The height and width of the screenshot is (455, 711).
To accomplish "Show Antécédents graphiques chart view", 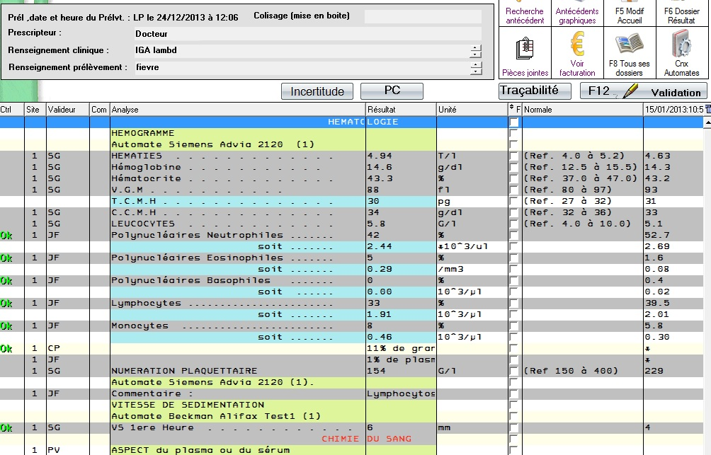I will pyautogui.click(x=577, y=14).
